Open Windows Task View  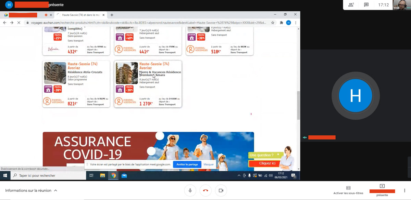point(91,175)
